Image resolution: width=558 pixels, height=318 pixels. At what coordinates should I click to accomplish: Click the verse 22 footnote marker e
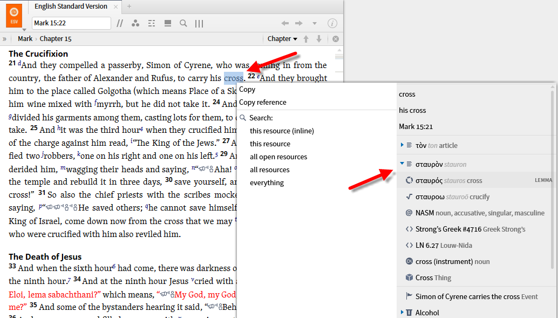[x=258, y=76]
